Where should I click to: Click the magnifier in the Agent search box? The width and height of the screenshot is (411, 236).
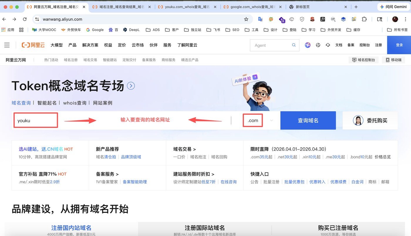pos(294,45)
